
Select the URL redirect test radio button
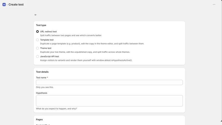tap(37, 31)
